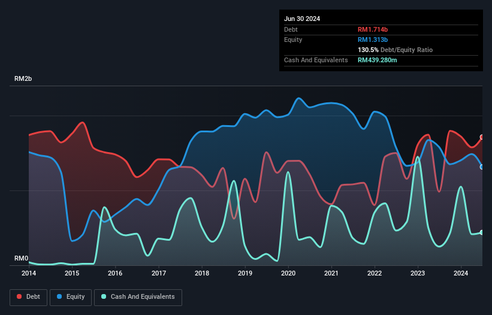Screen dimensions: 492x315
Task: Click the Equity label in tooltip
Action: (293, 40)
